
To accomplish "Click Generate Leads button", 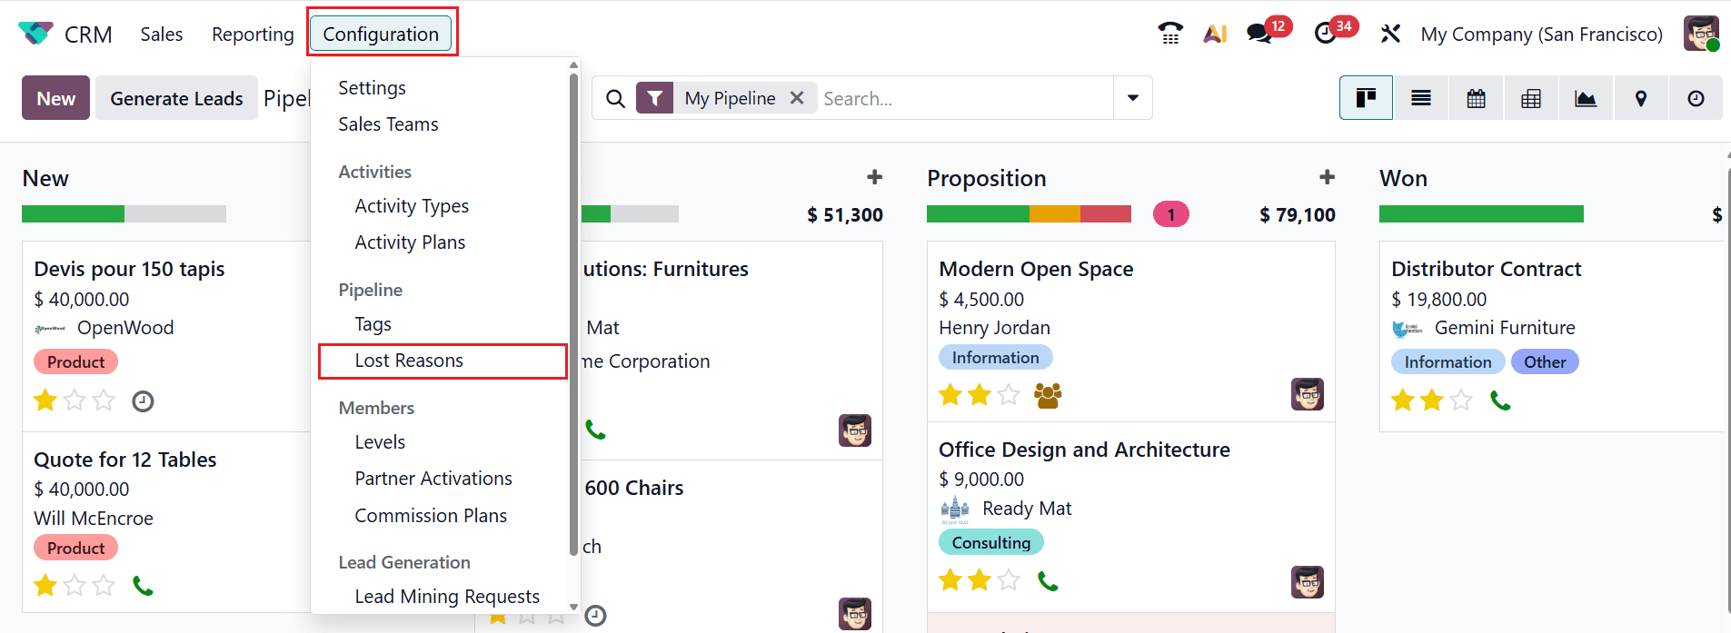I will [176, 97].
